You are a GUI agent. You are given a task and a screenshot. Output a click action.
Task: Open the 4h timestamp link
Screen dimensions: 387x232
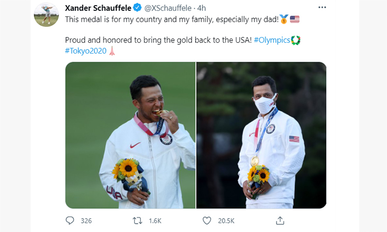(x=201, y=8)
